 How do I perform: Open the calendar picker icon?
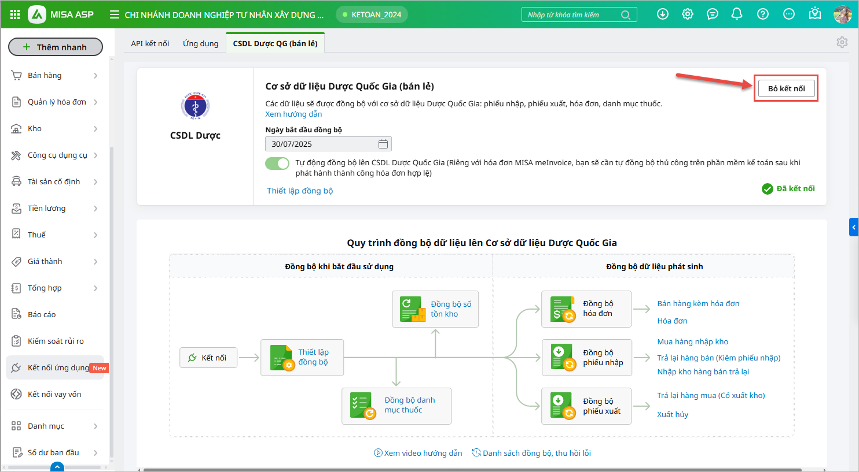tap(383, 144)
